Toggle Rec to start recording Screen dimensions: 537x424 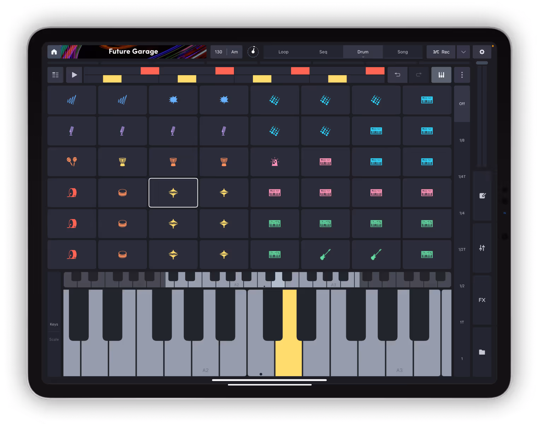441,52
